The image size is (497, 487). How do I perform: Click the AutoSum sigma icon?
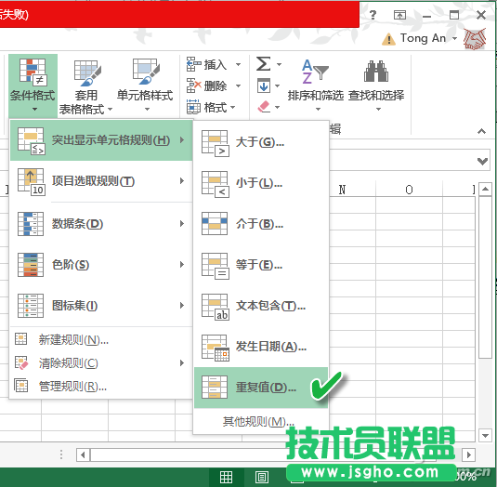264,64
